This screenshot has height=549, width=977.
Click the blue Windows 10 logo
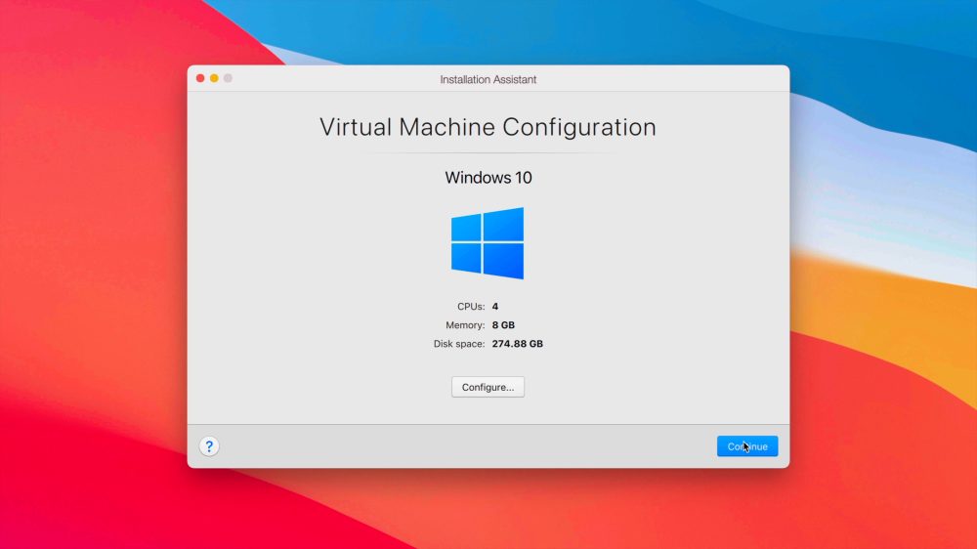pos(487,243)
